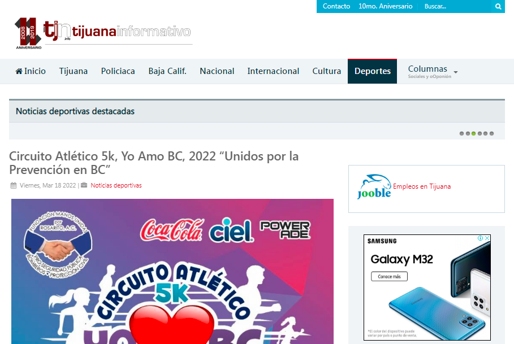Screen dimensions: 514x344
Task: Open the Empleos en Tijuana link
Action: pos(422,186)
